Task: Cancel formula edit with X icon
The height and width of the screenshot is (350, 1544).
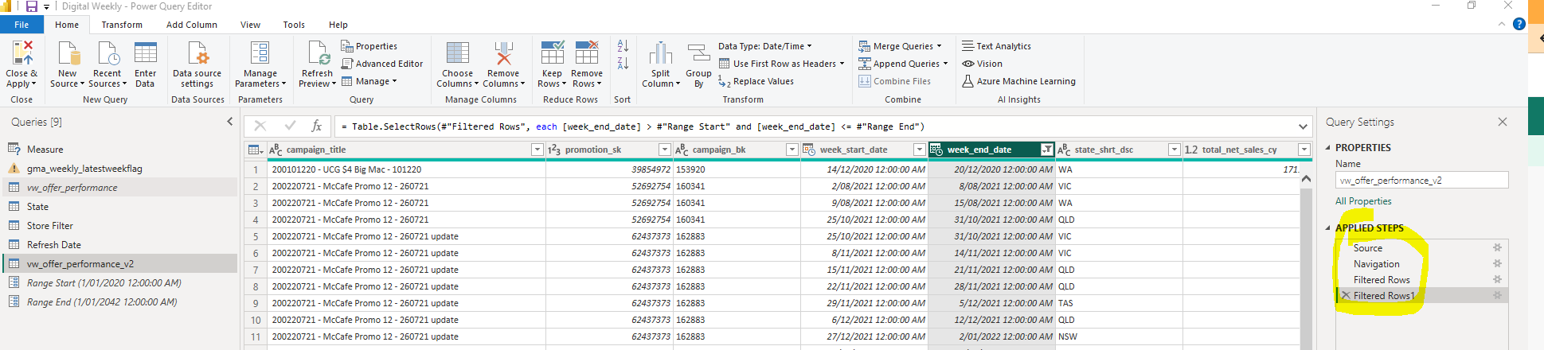Action: click(260, 126)
